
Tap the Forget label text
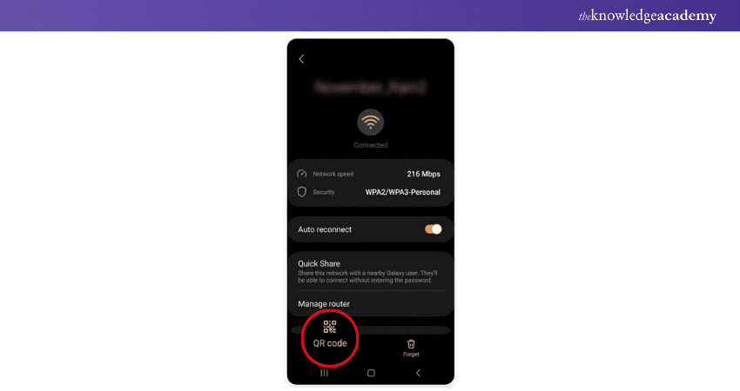(x=411, y=355)
